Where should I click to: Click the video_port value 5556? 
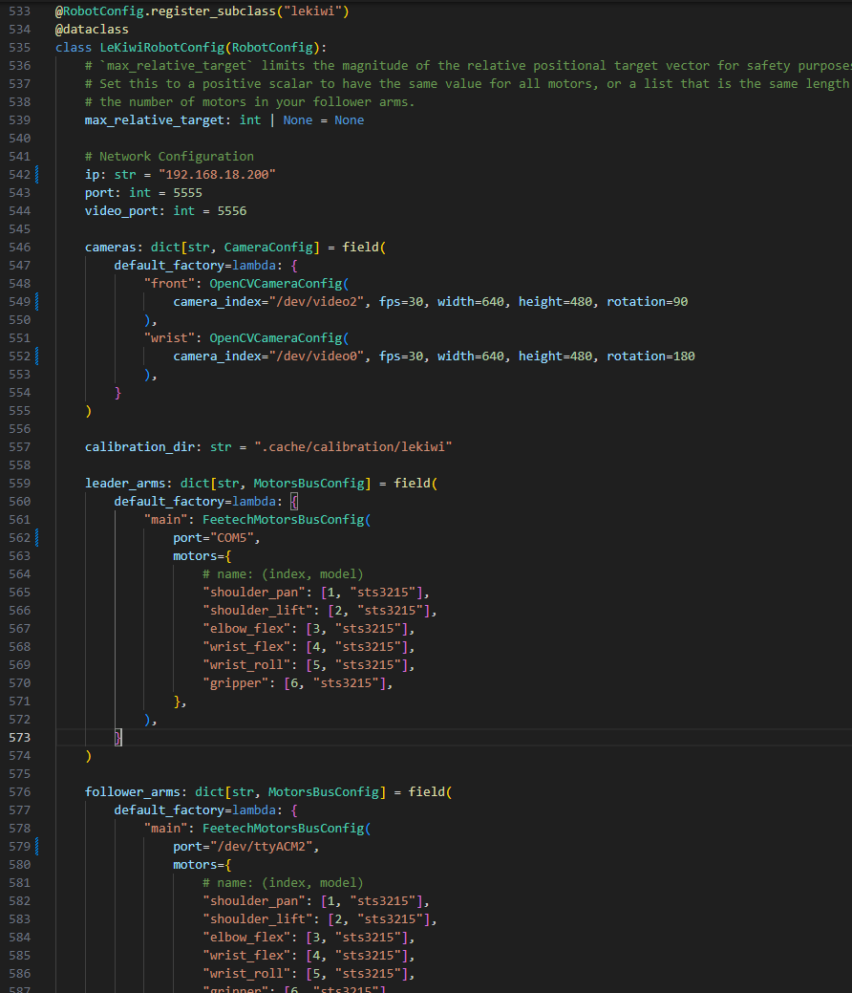tap(232, 211)
